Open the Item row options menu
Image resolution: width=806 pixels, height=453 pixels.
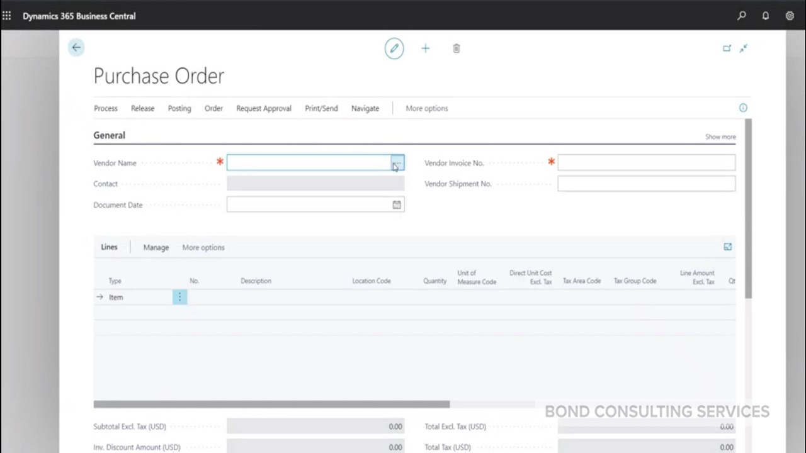tap(179, 297)
